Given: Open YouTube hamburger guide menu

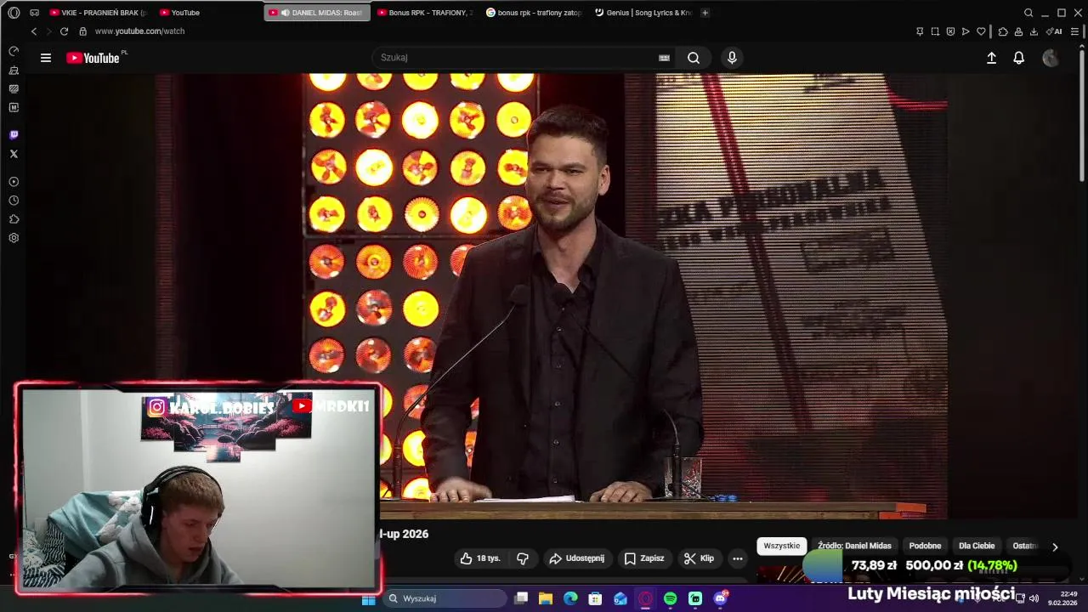Looking at the screenshot, I should point(46,58).
